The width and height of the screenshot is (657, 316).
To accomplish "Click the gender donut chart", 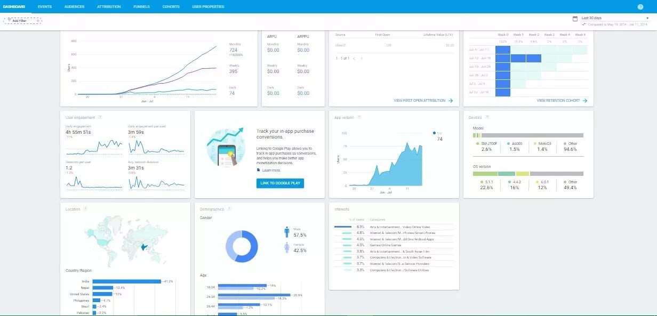I will click(242, 246).
